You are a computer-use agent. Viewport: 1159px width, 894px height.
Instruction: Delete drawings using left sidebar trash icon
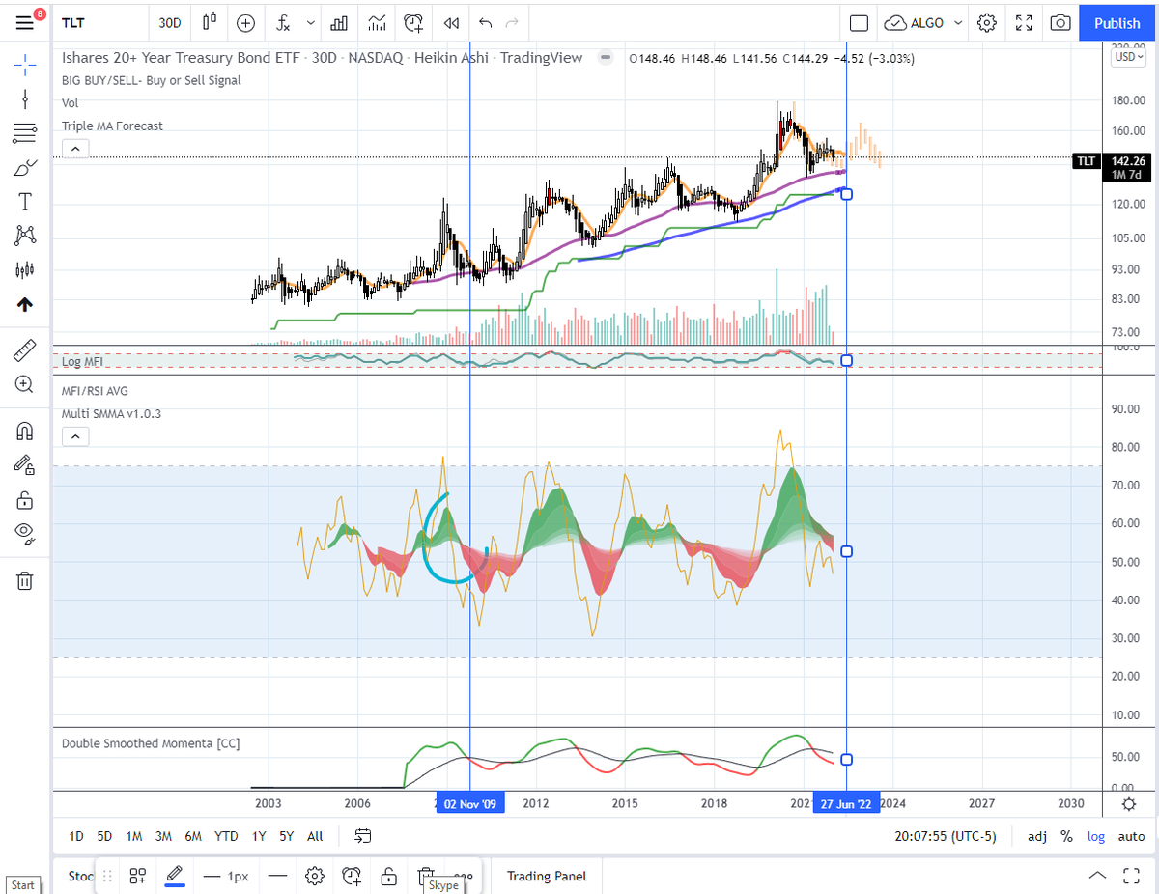[x=25, y=580]
